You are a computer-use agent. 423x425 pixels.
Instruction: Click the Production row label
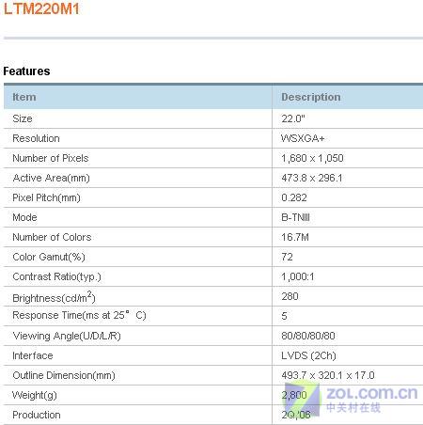37,415
